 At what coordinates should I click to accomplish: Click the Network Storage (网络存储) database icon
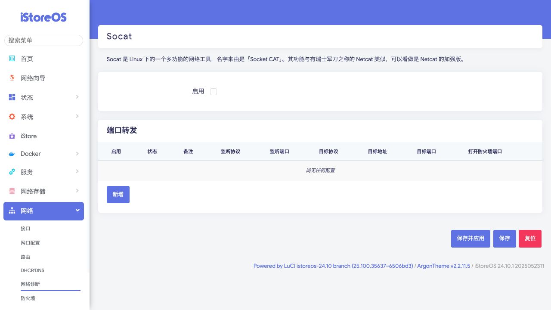pos(12,191)
